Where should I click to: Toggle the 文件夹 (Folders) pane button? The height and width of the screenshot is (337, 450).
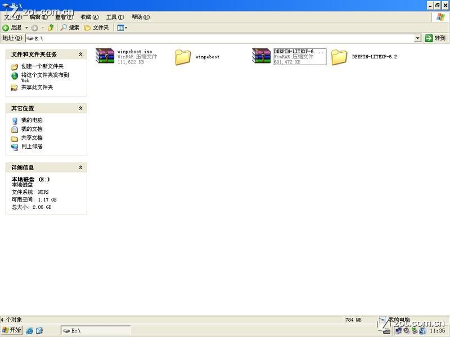[96, 28]
